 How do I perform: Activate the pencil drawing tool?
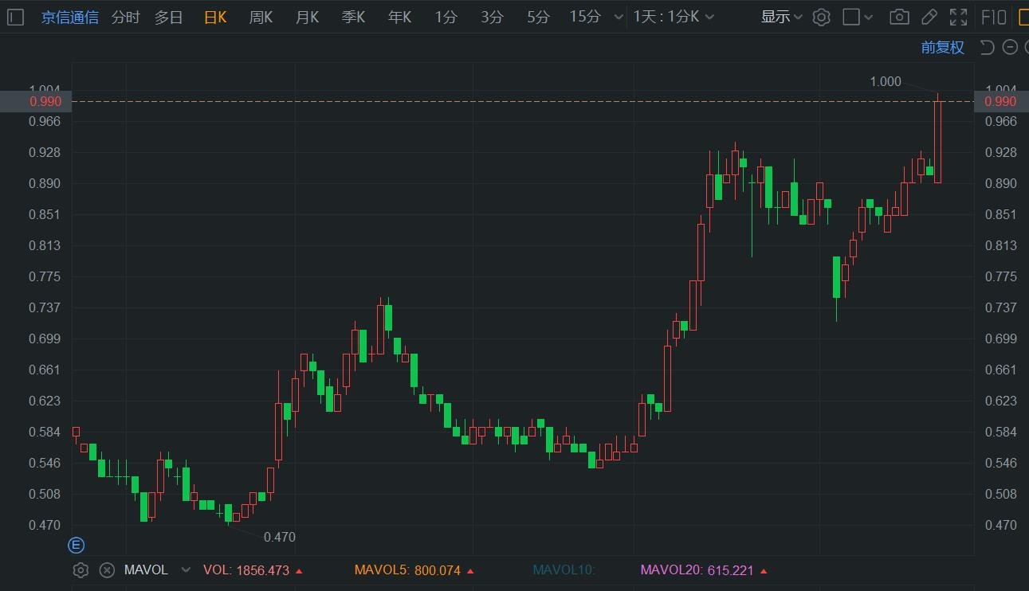pyautogui.click(x=929, y=17)
